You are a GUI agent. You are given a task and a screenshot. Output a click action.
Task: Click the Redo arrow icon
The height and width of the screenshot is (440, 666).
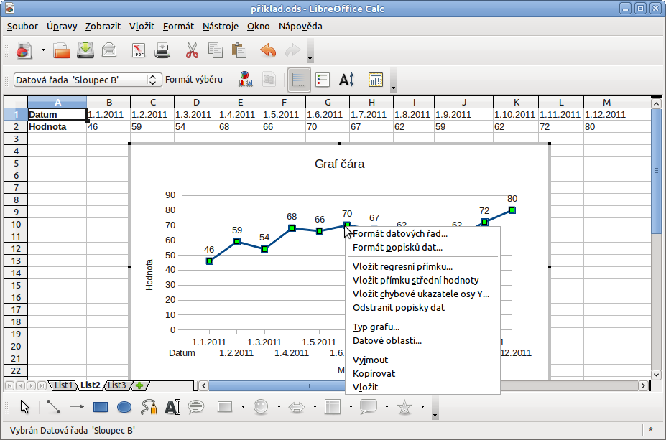coord(292,50)
